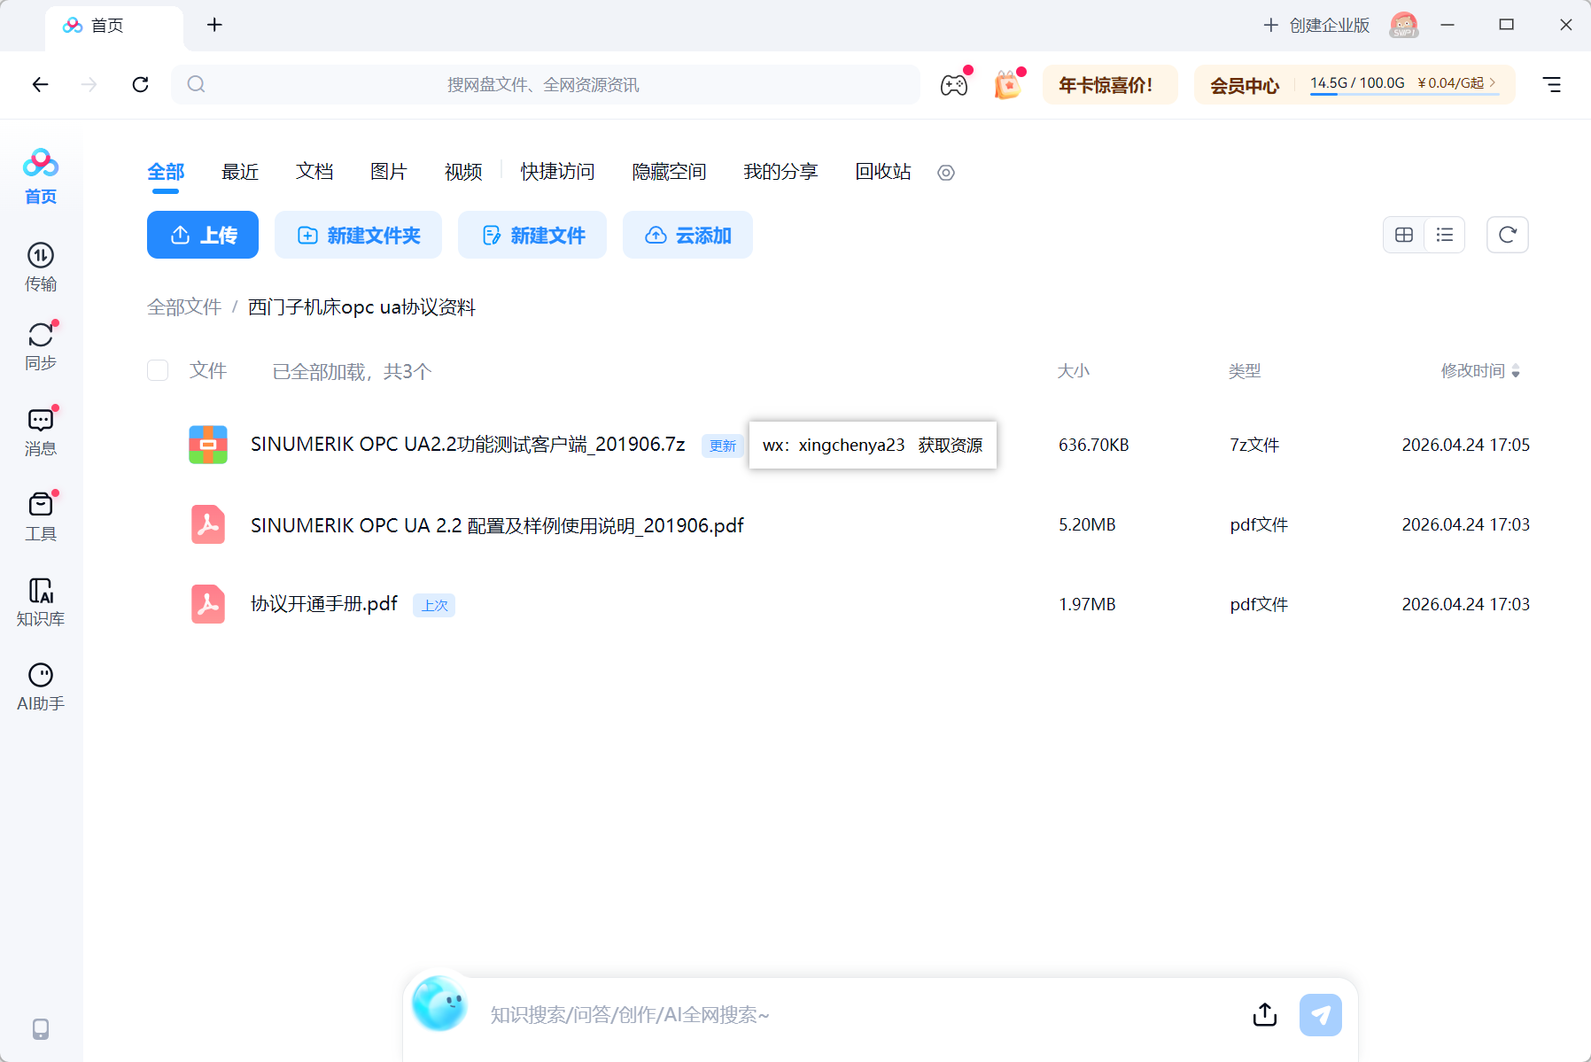The width and height of the screenshot is (1591, 1062).
Task: Switch to list view
Action: point(1445,235)
